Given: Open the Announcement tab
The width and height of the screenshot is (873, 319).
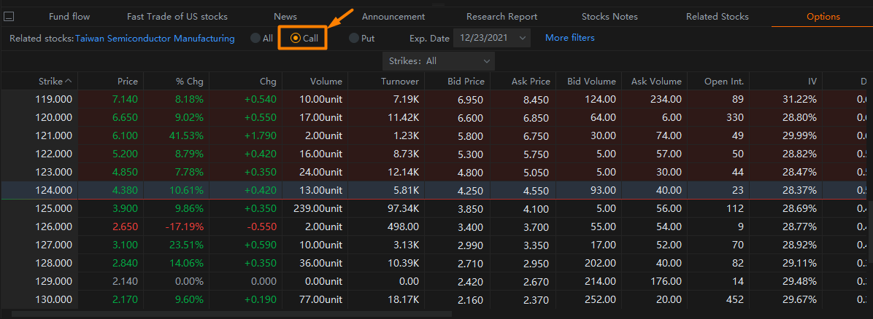Looking at the screenshot, I should point(393,17).
